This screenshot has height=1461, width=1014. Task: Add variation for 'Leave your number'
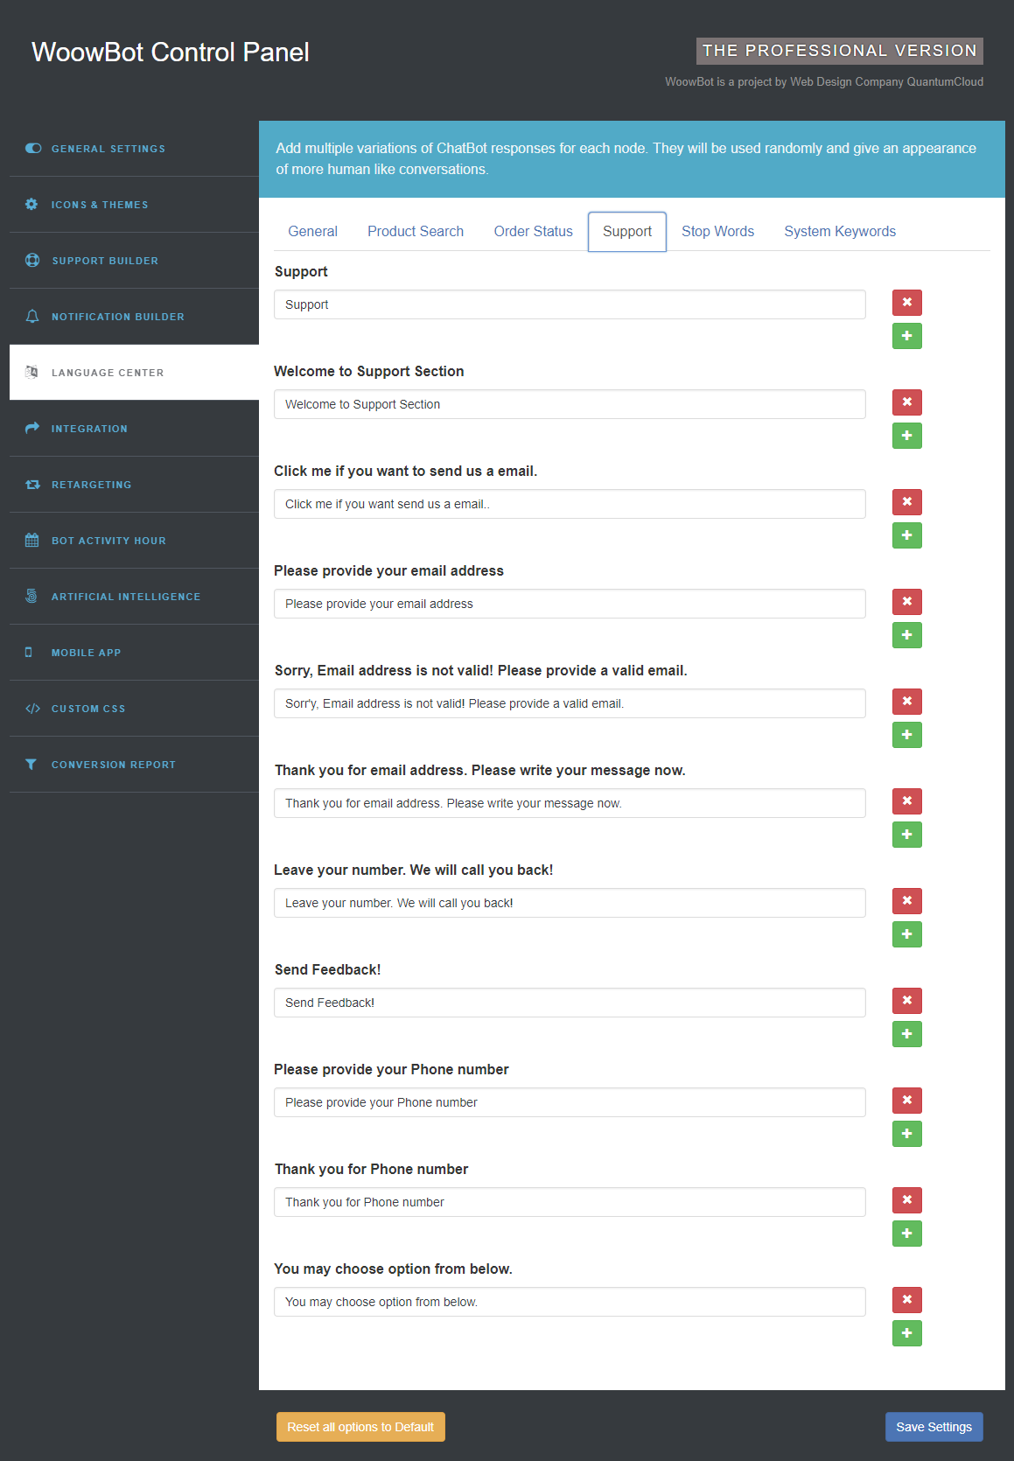907,933
